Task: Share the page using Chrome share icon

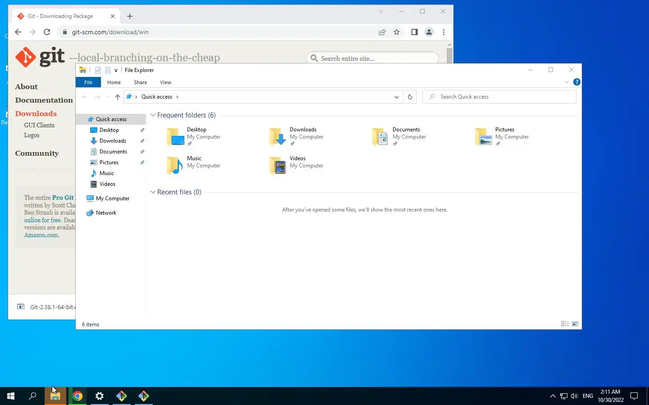Action: click(x=382, y=32)
